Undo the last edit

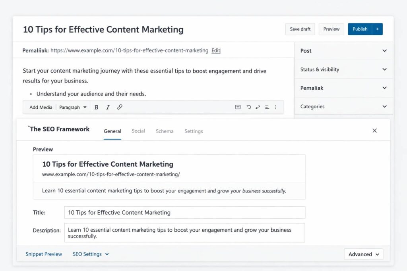[248, 107]
